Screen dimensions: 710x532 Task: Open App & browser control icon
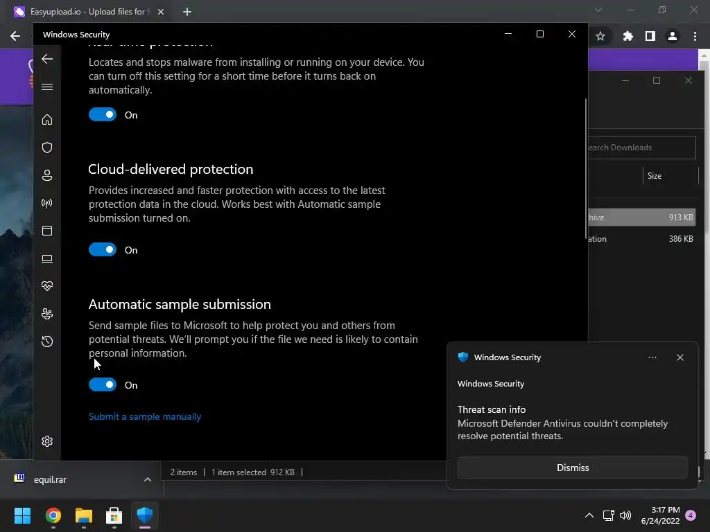tap(47, 231)
